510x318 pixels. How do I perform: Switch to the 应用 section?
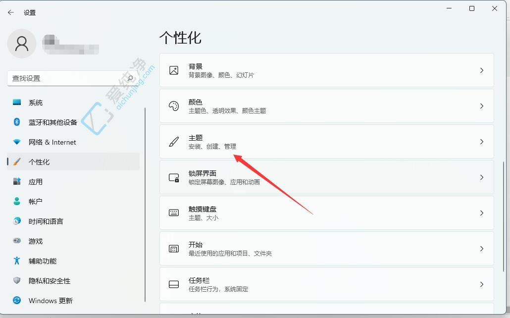[35, 181]
